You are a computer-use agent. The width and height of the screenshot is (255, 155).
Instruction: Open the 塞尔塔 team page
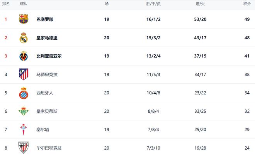(42, 130)
